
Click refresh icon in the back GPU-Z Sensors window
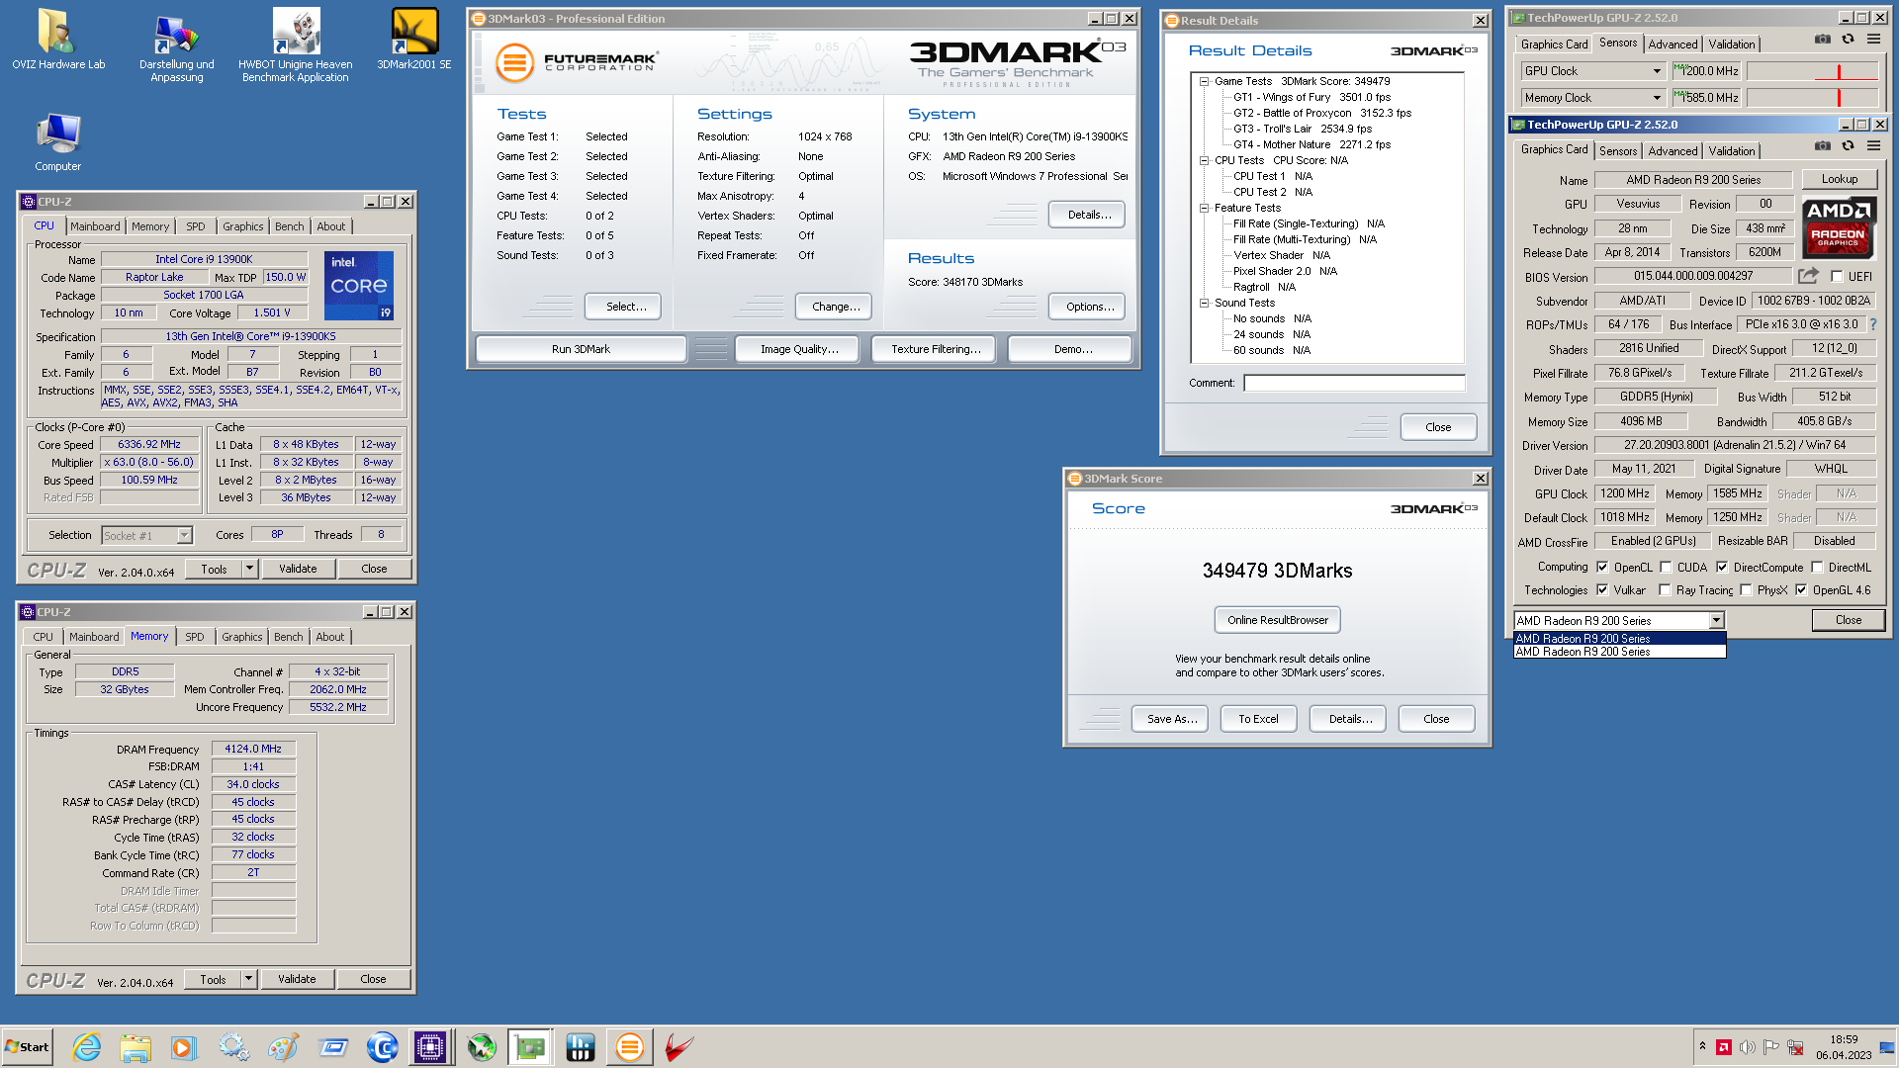[x=1848, y=40]
